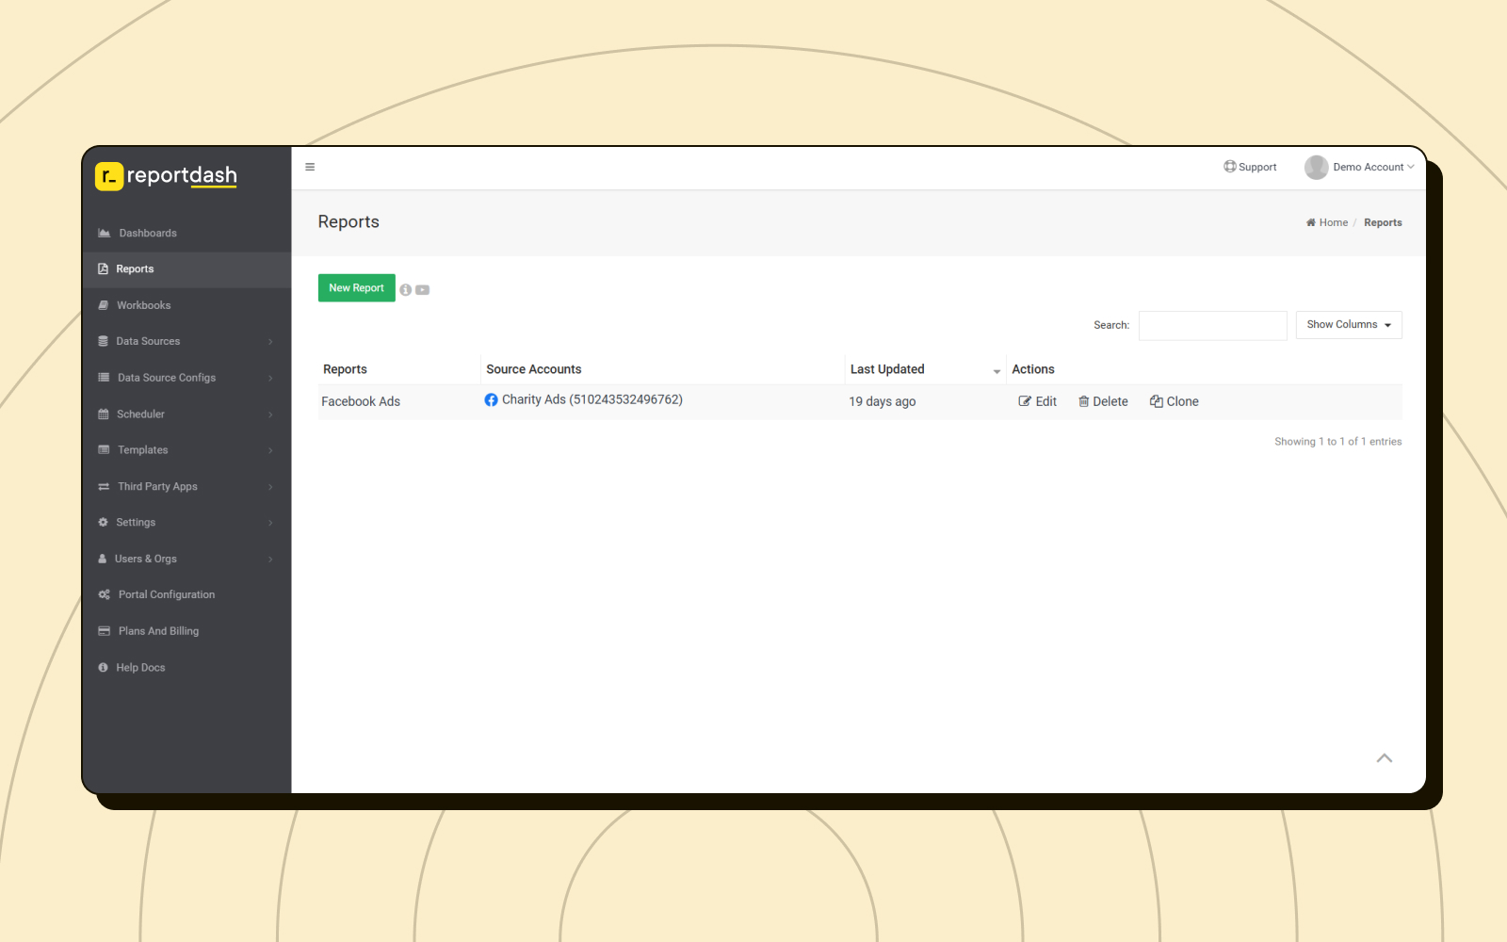Click the Home breadcrumb link
Screen dimensions: 1507x942
point(1327,222)
